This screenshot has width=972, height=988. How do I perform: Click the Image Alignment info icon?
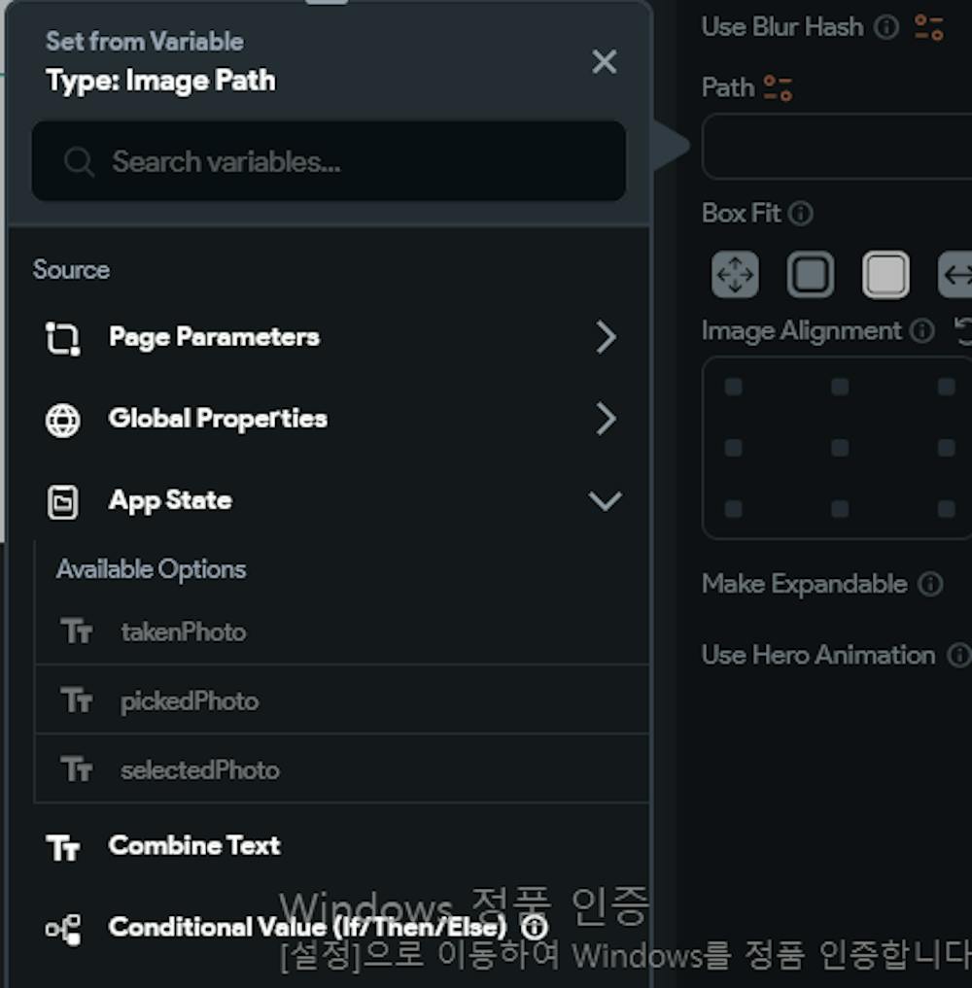(x=922, y=331)
